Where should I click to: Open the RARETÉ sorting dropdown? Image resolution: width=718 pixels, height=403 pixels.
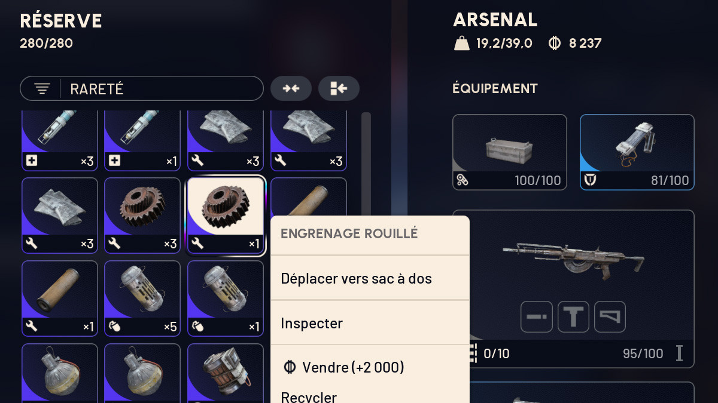(142, 88)
